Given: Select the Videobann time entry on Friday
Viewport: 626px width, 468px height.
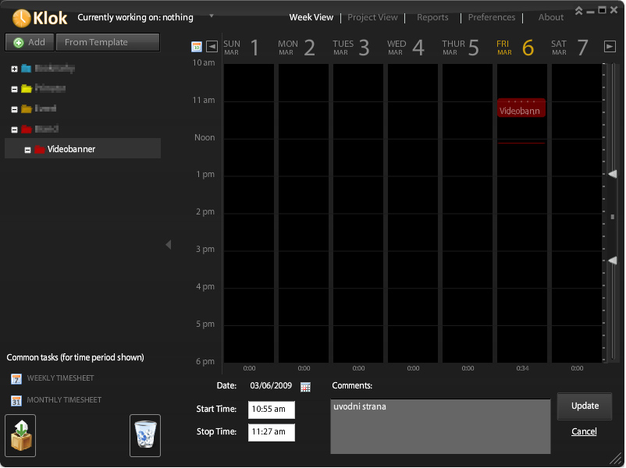Looking at the screenshot, I should (521, 108).
